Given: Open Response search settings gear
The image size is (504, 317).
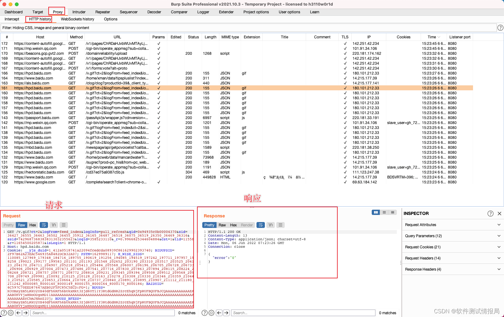Looking at the screenshot, I should pos(212,313).
